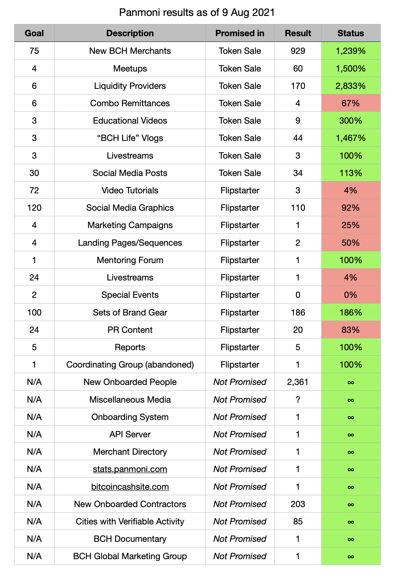Click the Coordinating Group (abandoned) cell
This screenshot has height=580, width=396.
click(130, 364)
